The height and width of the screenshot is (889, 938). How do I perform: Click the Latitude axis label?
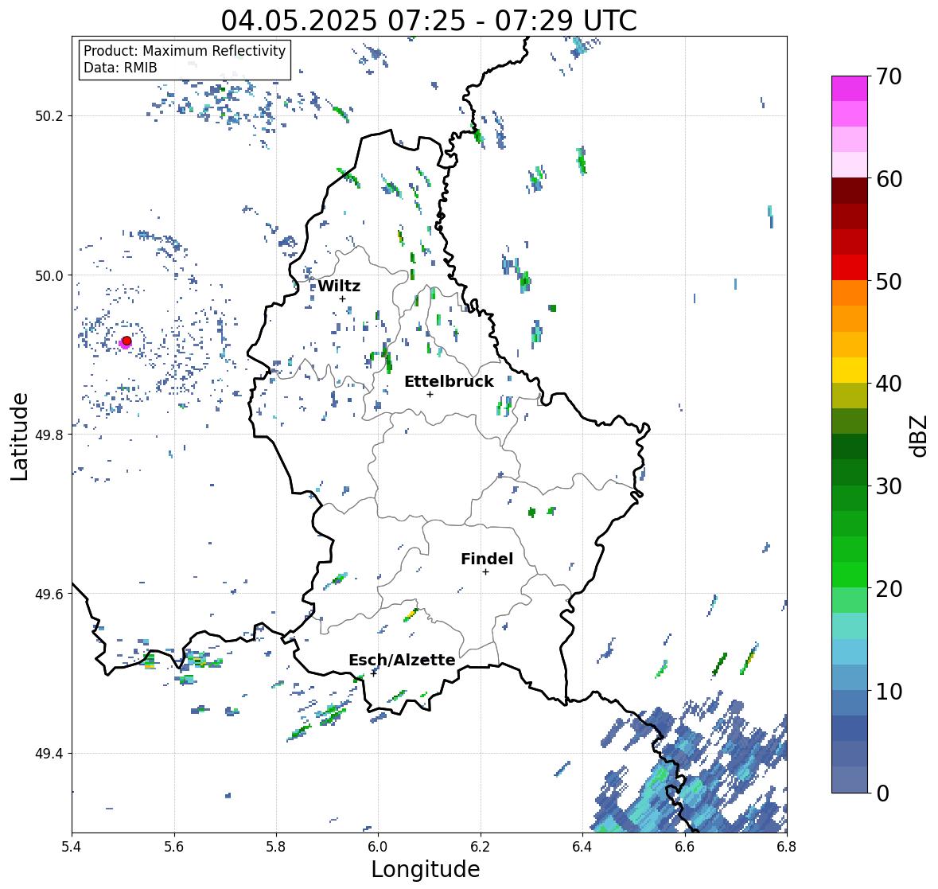coord(20,436)
